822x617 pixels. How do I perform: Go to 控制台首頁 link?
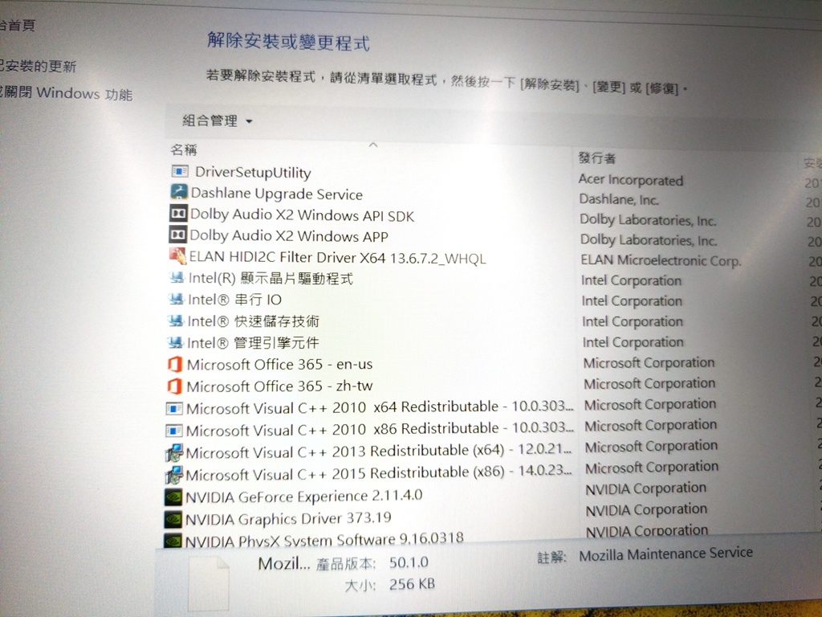18,25
